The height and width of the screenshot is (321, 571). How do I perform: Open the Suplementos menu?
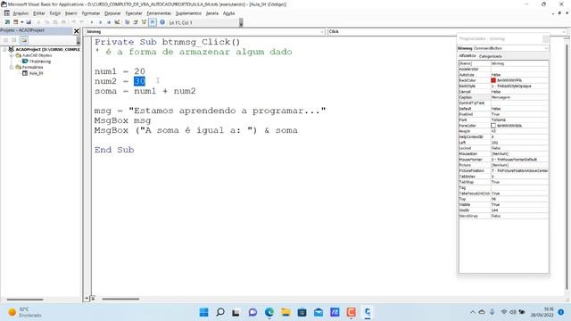(x=188, y=13)
